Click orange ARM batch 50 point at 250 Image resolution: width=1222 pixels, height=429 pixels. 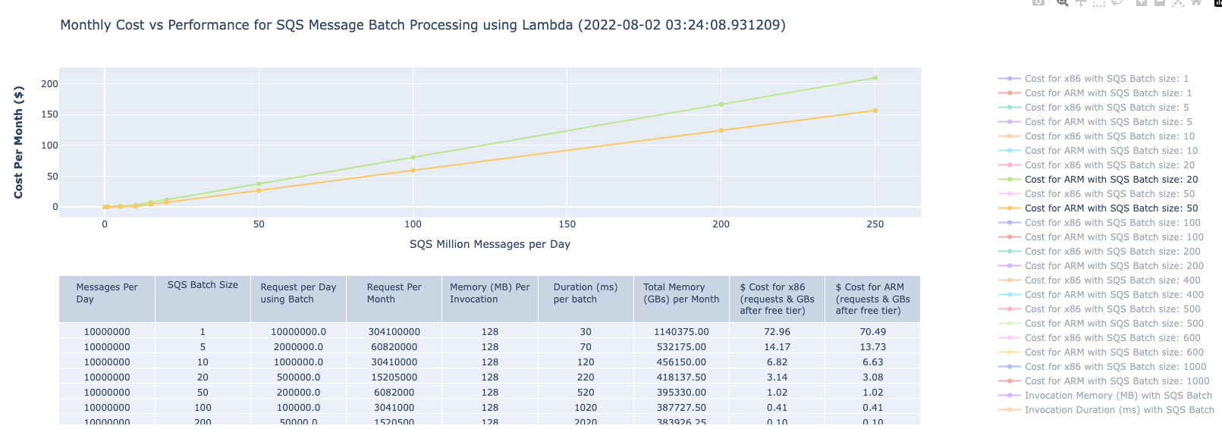(875, 111)
